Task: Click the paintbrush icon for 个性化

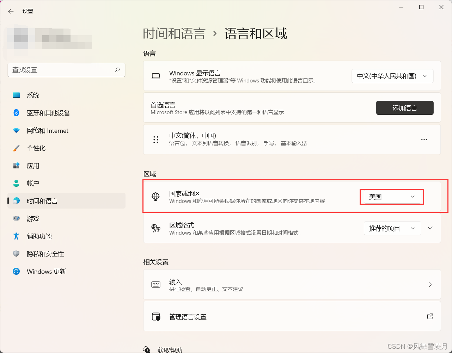Action: tap(16, 148)
